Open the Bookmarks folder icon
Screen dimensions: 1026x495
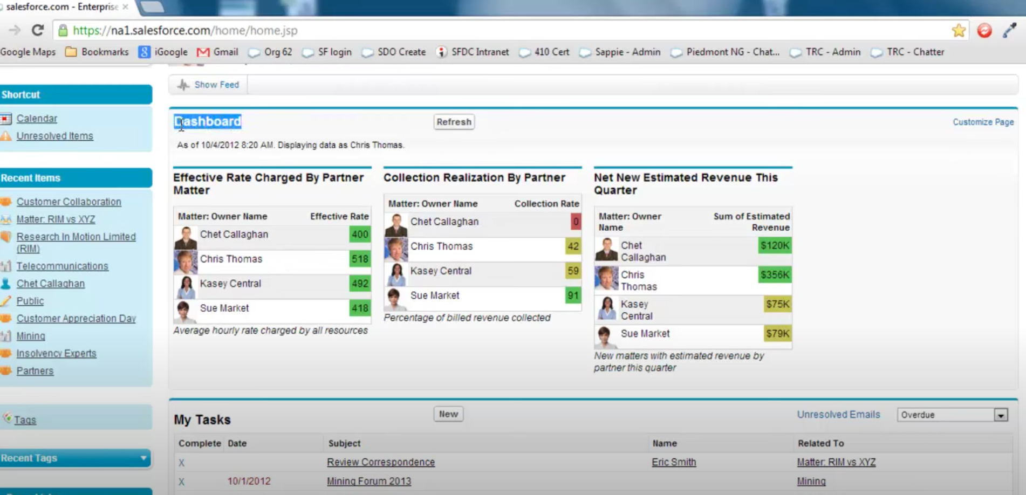pyautogui.click(x=71, y=52)
